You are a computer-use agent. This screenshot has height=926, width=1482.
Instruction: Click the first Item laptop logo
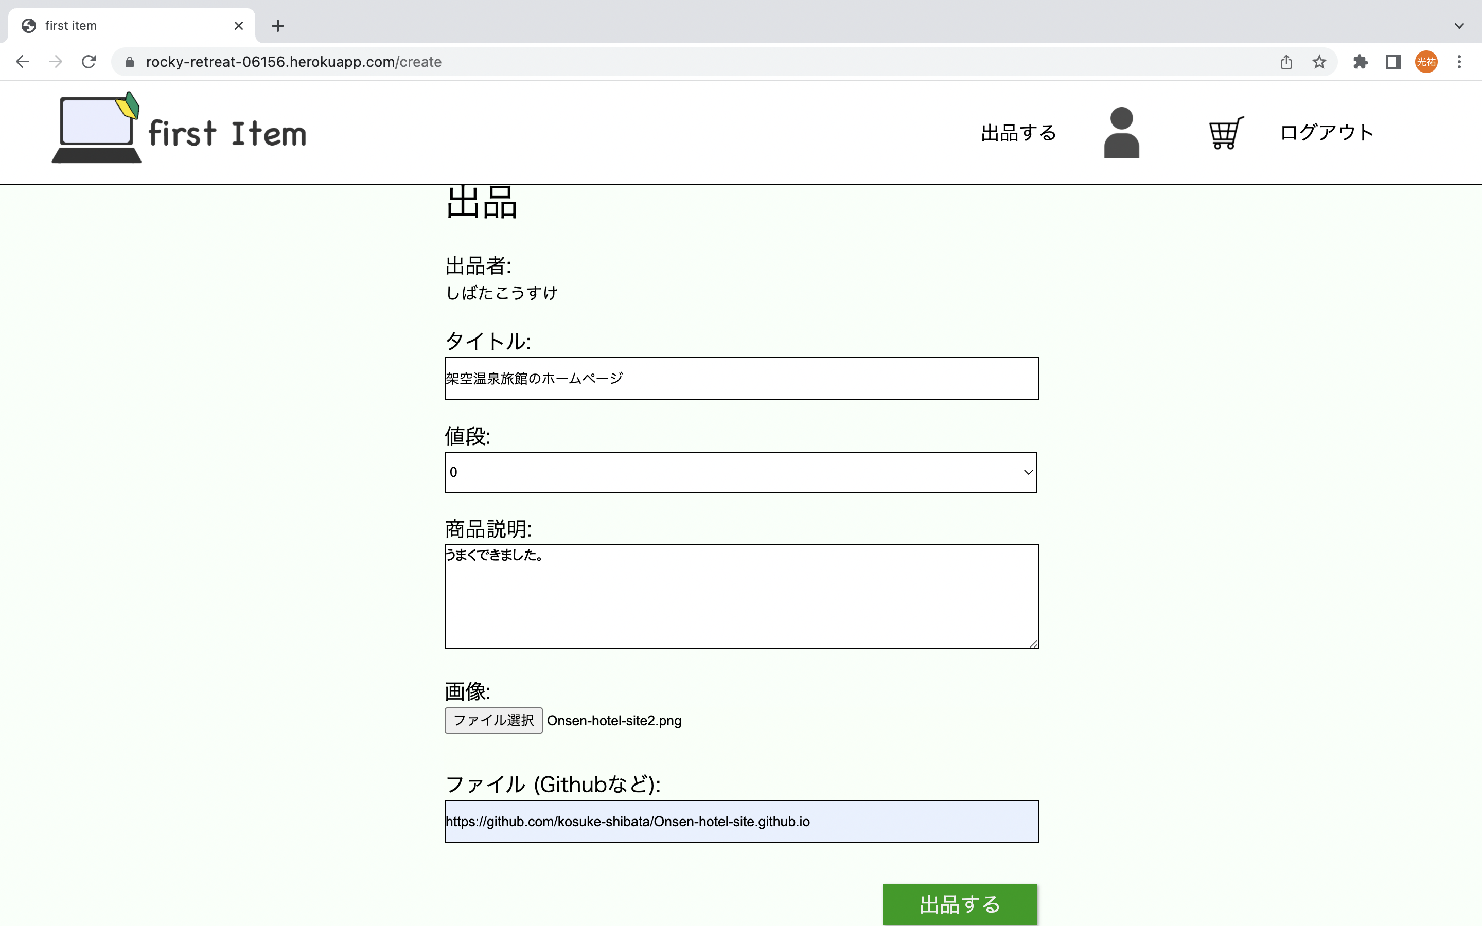pos(96,128)
